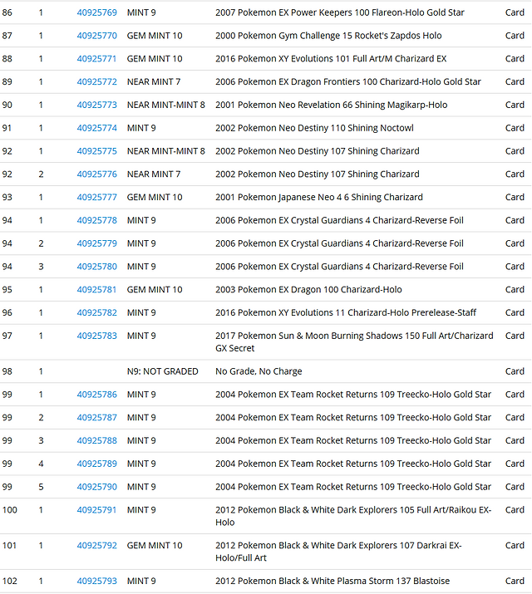Open cert number 40925775 link
The image size is (532, 594).
(96, 151)
